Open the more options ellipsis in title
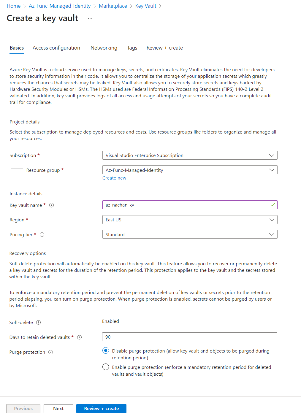The height and width of the screenshot is (419, 301). [x=90, y=18]
